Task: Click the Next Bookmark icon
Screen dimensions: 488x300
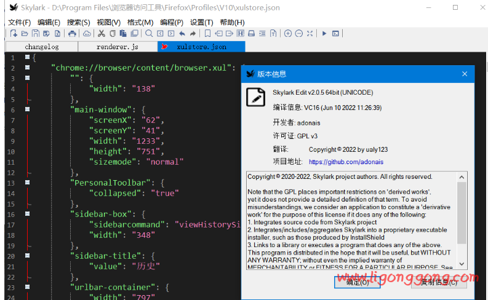Action: click(x=230, y=34)
